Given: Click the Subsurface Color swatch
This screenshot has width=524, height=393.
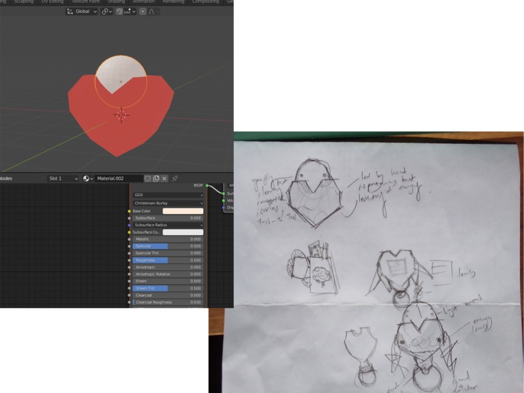Looking at the screenshot, I should [x=183, y=233].
